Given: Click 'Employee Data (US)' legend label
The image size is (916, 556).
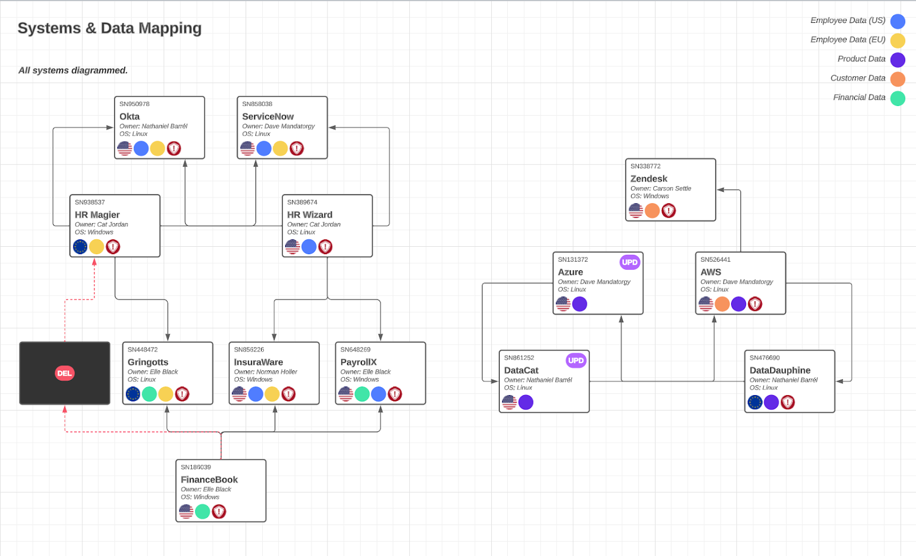Looking at the screenshot, I should click(x=848, y=20).
